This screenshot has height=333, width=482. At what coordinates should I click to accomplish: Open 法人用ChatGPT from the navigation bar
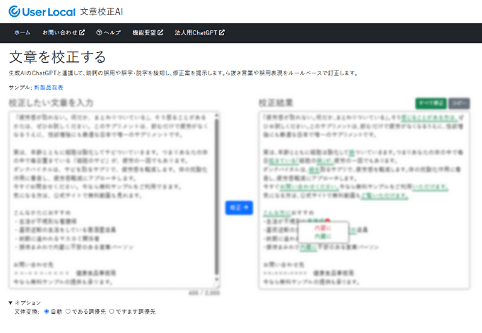(x=196, y=33)
